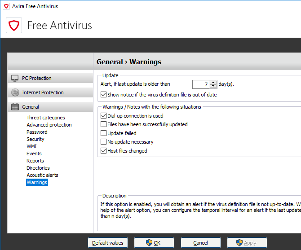
Task: Click the 'Avira Free Antivirus' window title
Action: (x=35, y=6)
